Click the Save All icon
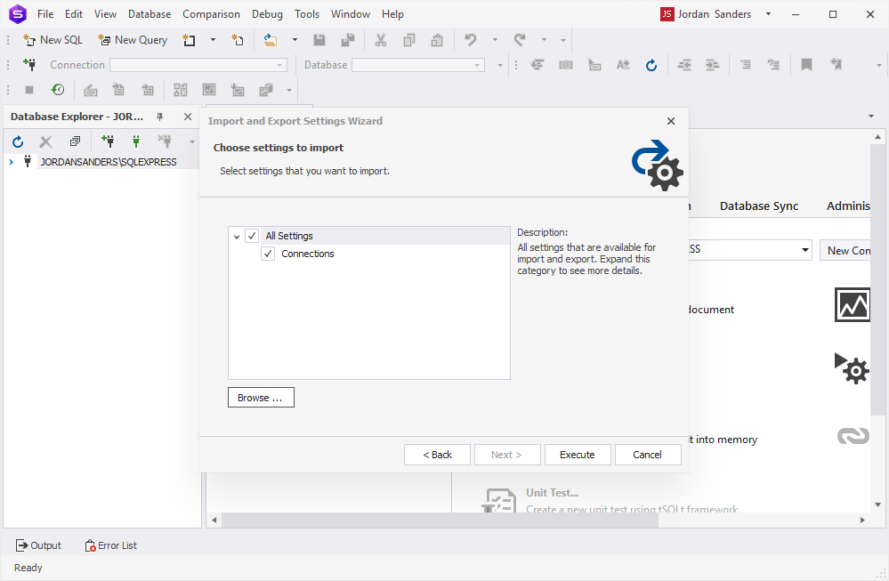Image resolution: width=889 pixels, height=581 pixels. click(x=348, y=40)
